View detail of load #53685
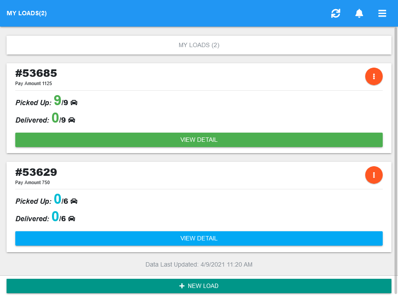The image size is (398, 298). [x=199, y=140]
